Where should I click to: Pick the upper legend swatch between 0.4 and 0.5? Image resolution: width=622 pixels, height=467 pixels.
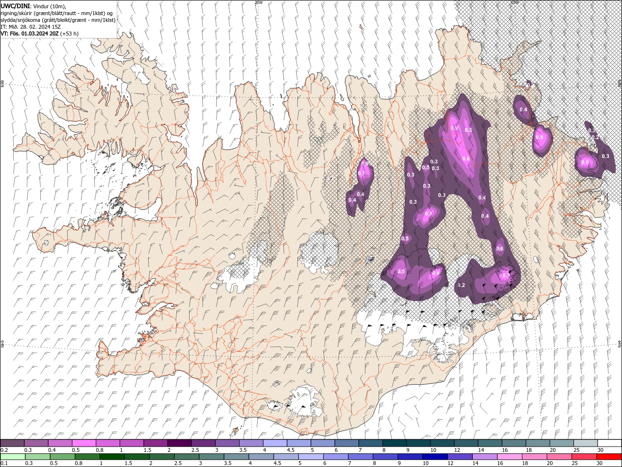(60, 443)
